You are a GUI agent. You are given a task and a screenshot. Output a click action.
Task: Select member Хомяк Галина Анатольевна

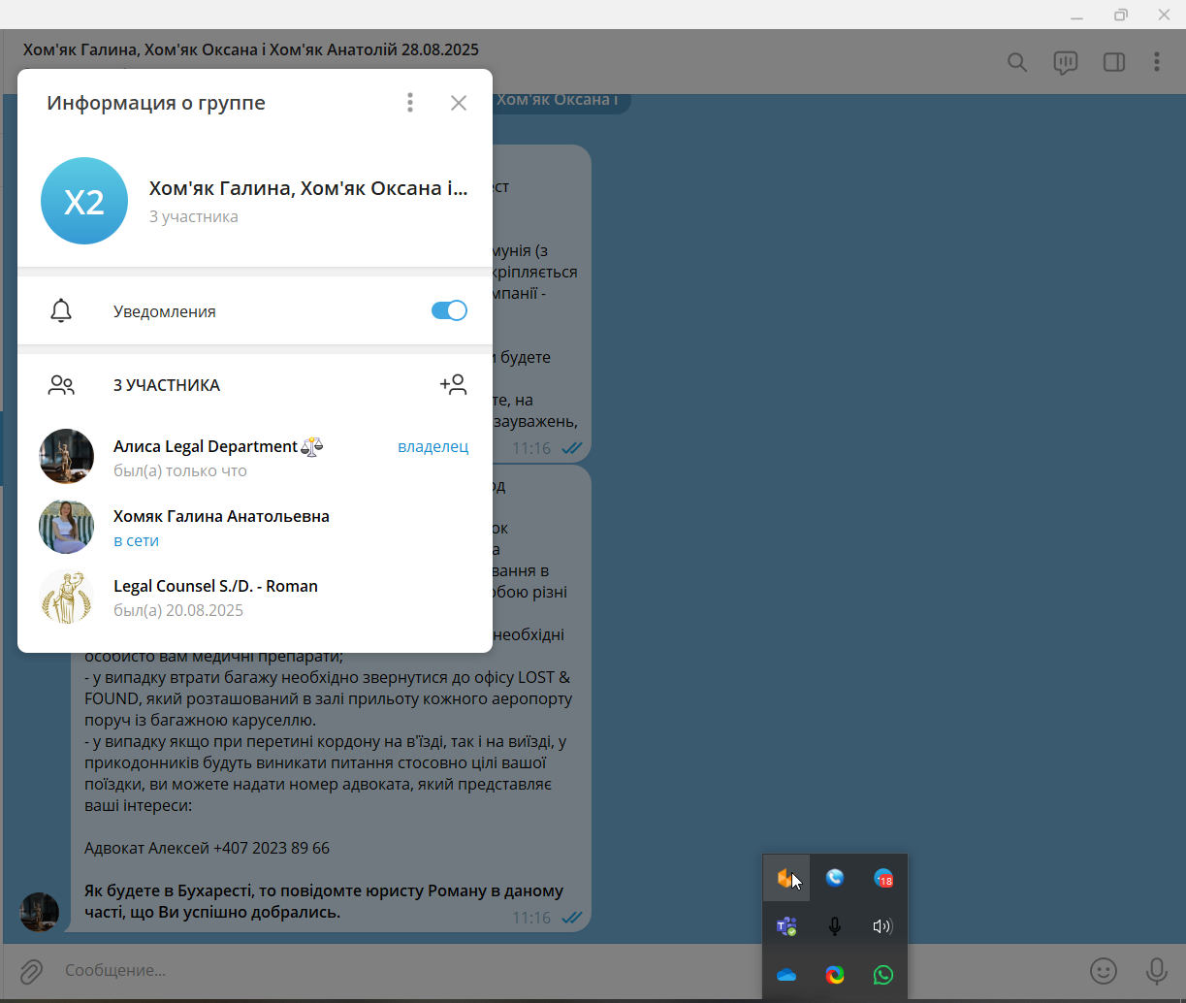pyautogui.click(x=255, y=527)
